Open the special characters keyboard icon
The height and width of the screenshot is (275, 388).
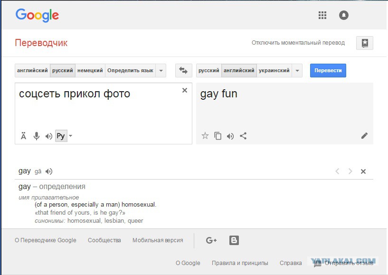[x=23, y=136]
